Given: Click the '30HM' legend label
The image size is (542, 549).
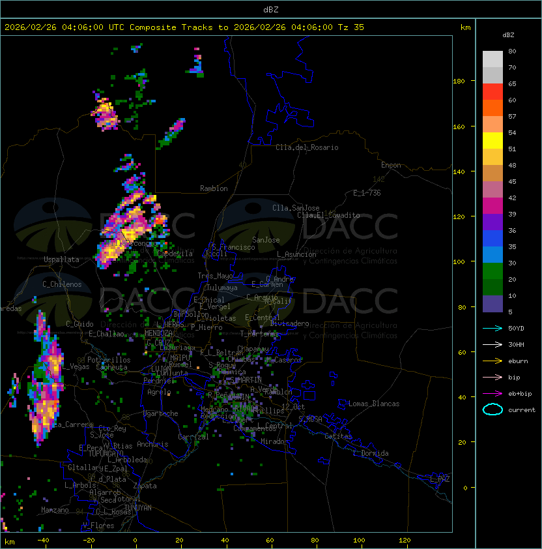Looking at the screenshot, I should click(516, 344).
